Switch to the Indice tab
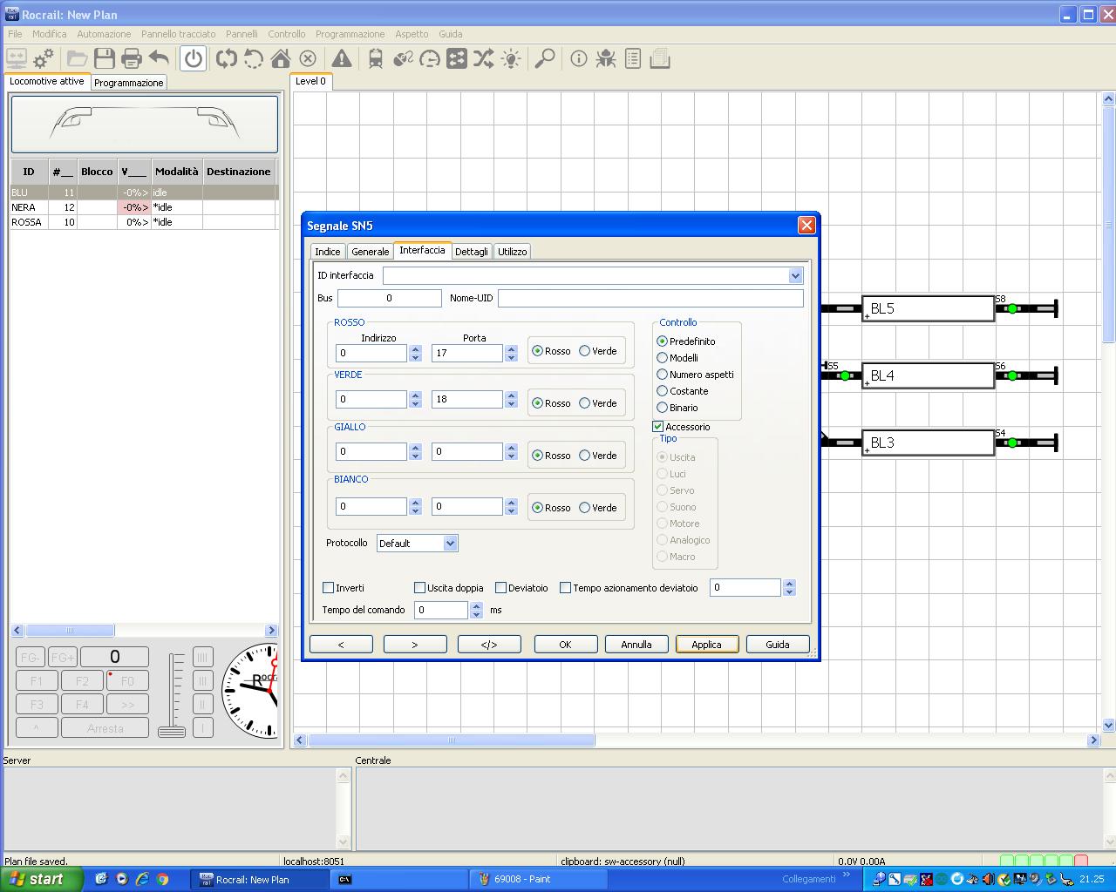This screenshot has width=1116, height=892. (x=328, y=252)
